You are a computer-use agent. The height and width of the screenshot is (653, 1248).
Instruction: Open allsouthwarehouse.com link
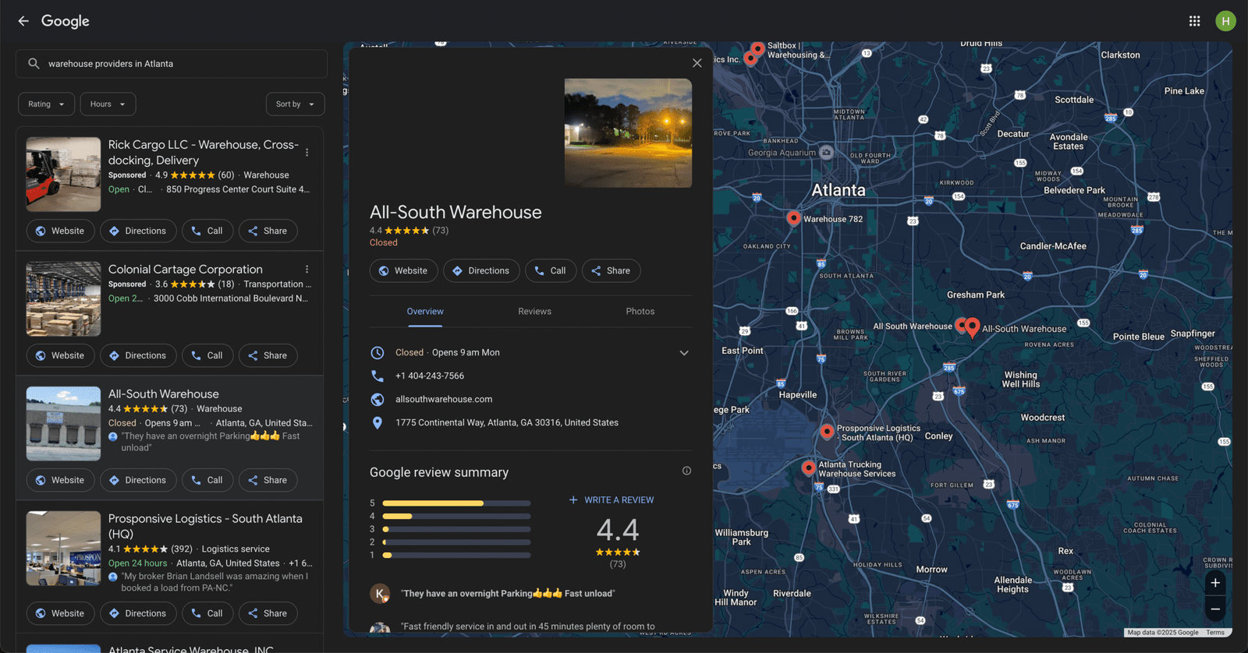pyautogui.click(x=444, y=400)
